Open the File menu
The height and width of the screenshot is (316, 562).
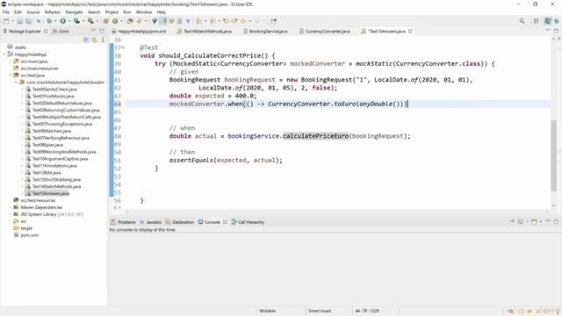[x=6, y=11]
